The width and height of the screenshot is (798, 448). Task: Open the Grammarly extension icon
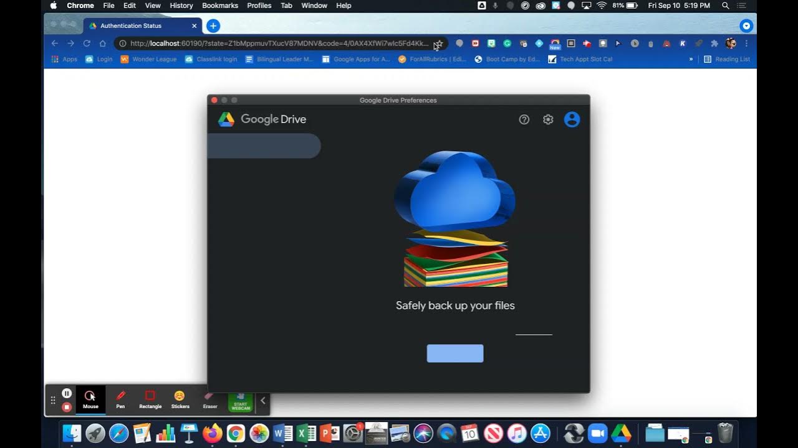[507, 44]
